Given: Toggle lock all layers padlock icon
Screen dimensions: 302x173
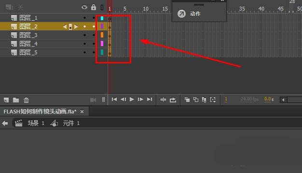Looking at the screenshot, I should pos(94,7).
